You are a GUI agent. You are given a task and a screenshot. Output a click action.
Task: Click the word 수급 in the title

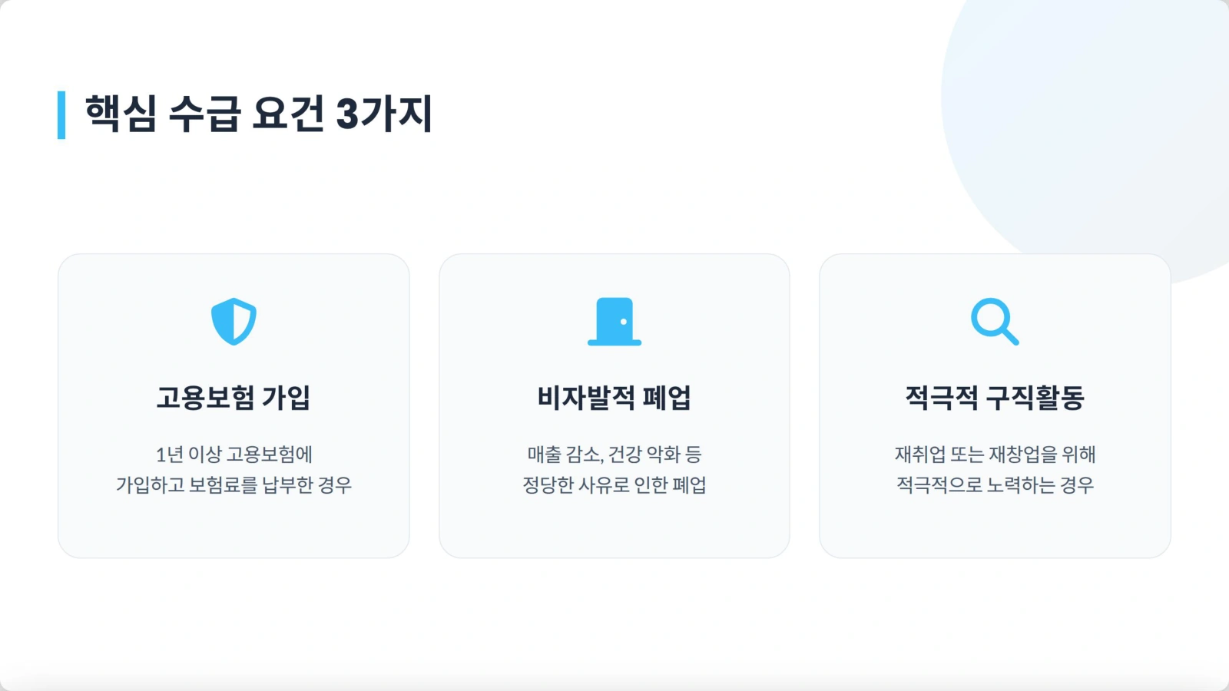point(204,114)
